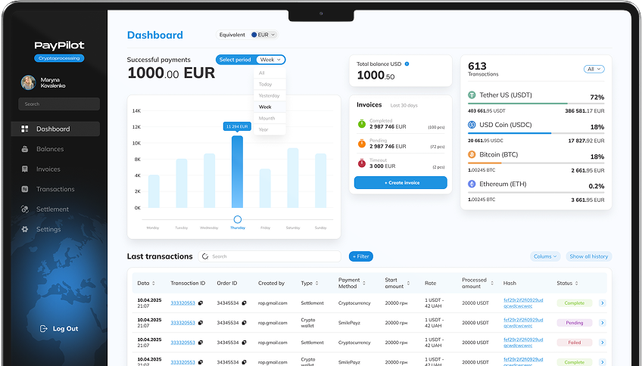Open the Settlement section icon
This screenshot has height=366, width=642.
coord(25,209)
